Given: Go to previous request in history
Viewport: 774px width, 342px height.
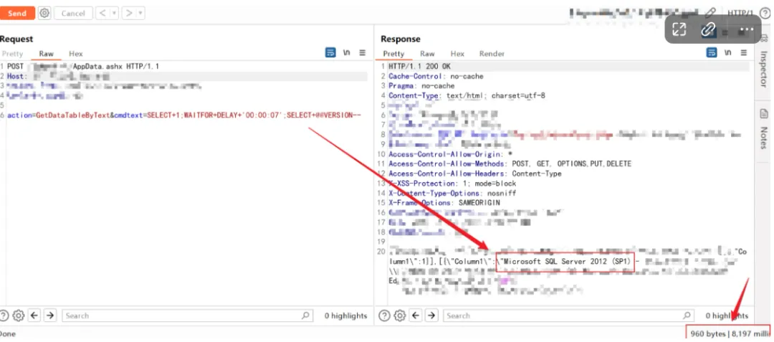Looking at the screenshot, I should point(102,14).
